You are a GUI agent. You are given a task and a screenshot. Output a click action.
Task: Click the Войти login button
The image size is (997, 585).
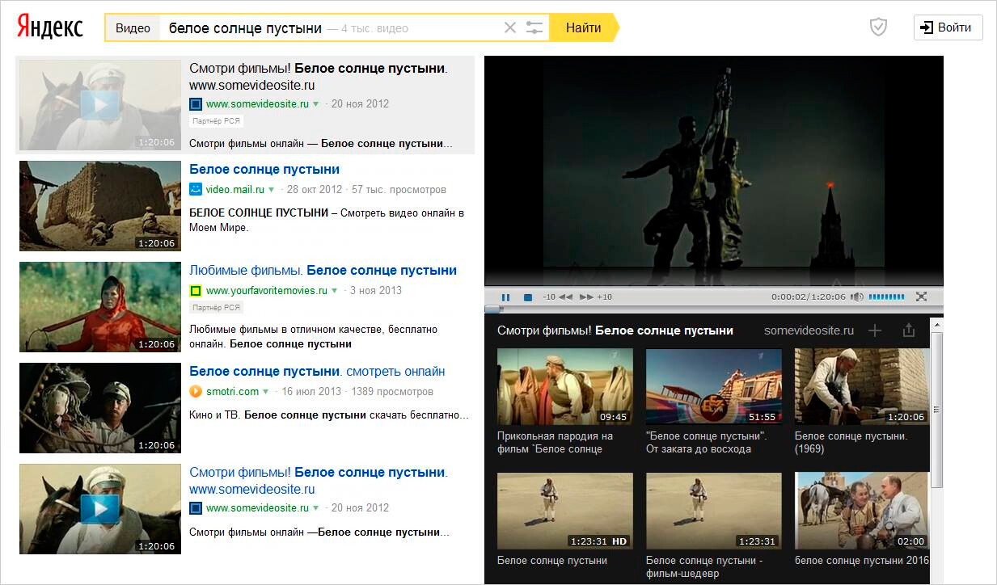tap(948, 27)
